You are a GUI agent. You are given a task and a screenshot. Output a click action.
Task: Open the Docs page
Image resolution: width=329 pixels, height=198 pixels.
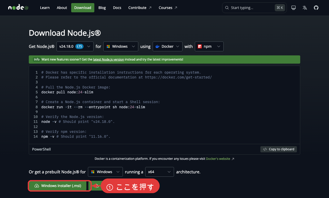pos(117,8)
